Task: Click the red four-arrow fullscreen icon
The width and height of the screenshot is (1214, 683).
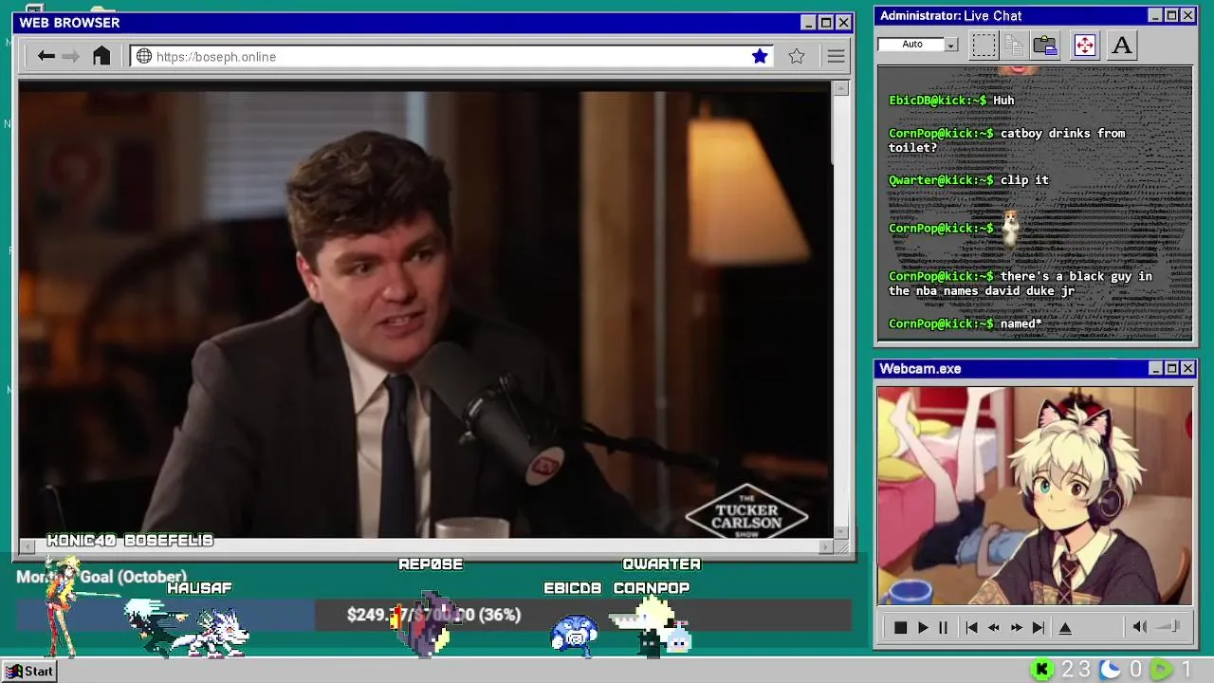Action: [1085, 45]
